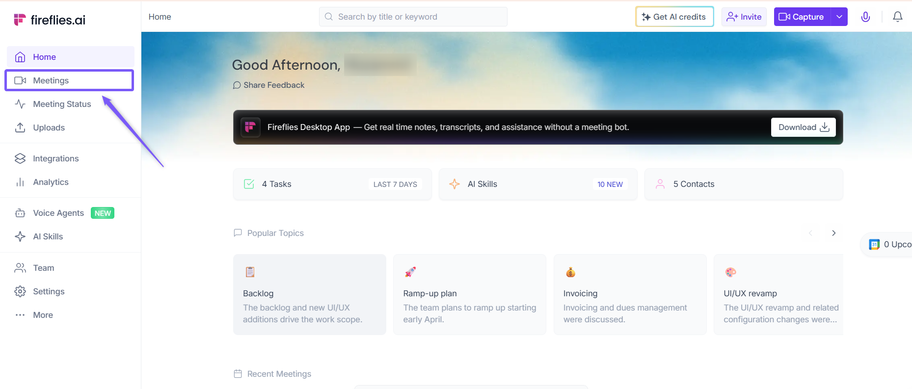This screenshot has width=912, height=389.
Task: Click the microphone icon in top bar
Action: pyautogui.click(x=865, y=17)
